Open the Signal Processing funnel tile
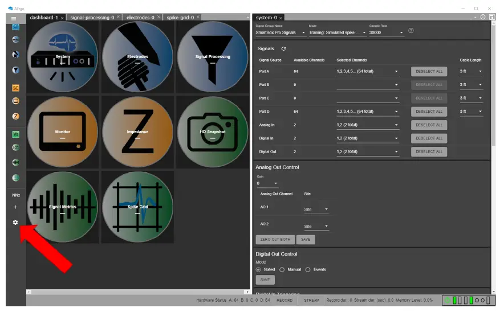Screen dimensions: 504x312 click(x=213, y=57)
